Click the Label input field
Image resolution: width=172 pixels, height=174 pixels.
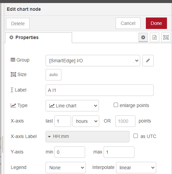coord(100,90)
